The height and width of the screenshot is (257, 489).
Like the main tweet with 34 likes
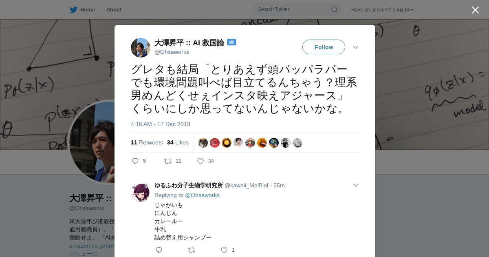pyautogui.click(x=200, y=161)
